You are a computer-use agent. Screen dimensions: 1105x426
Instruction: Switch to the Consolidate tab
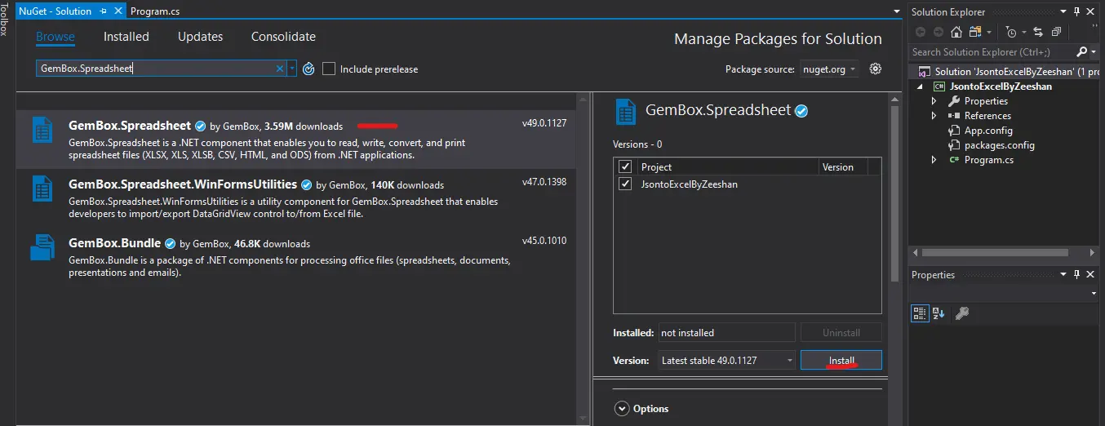[x=283, y=37]
